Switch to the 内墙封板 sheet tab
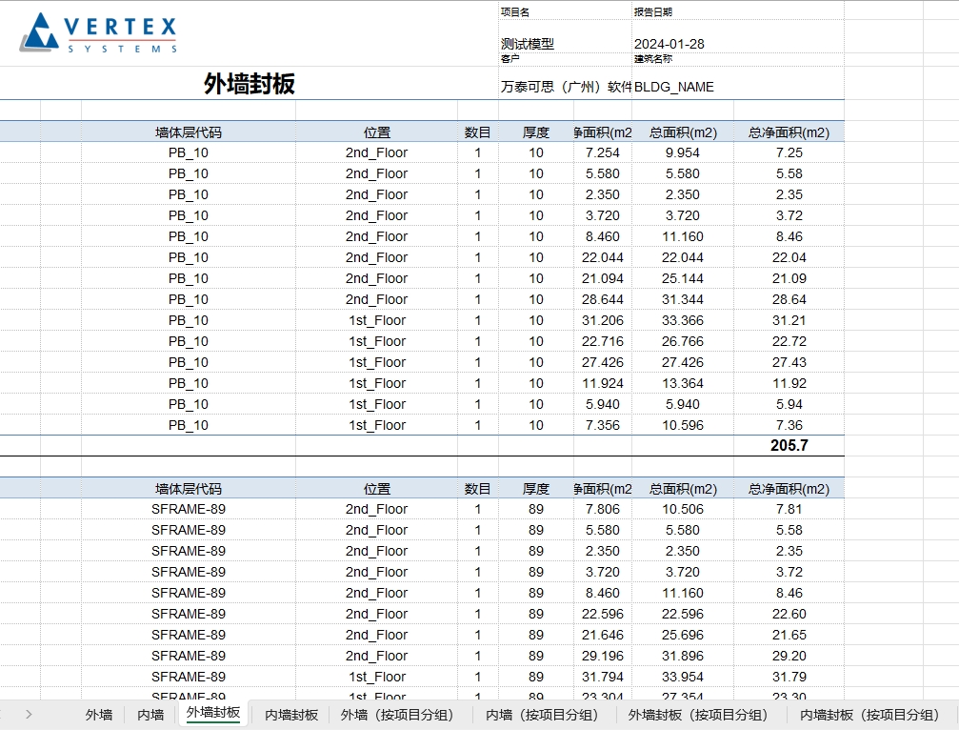This screenshot has width=959, height=730. coord(291,715)
